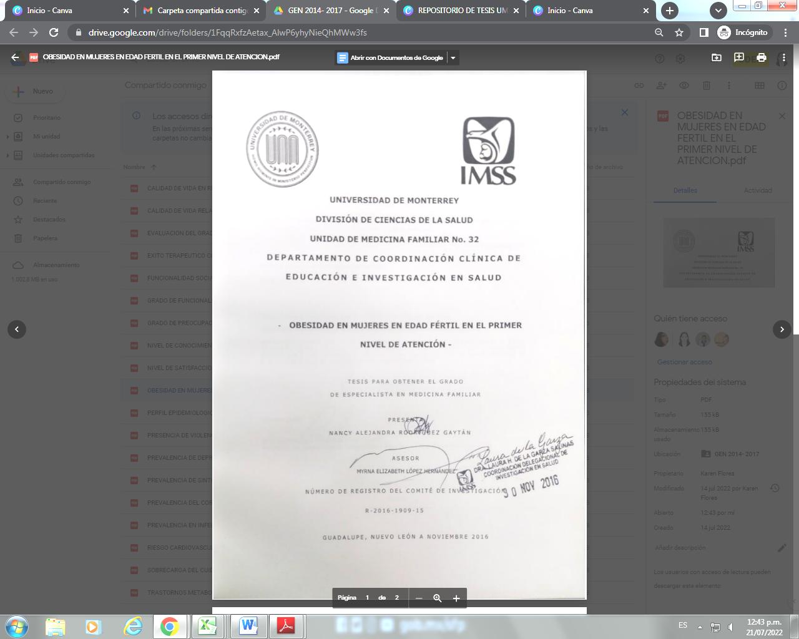
Task: Open Windows Start menu
Action: coord(17,626)
